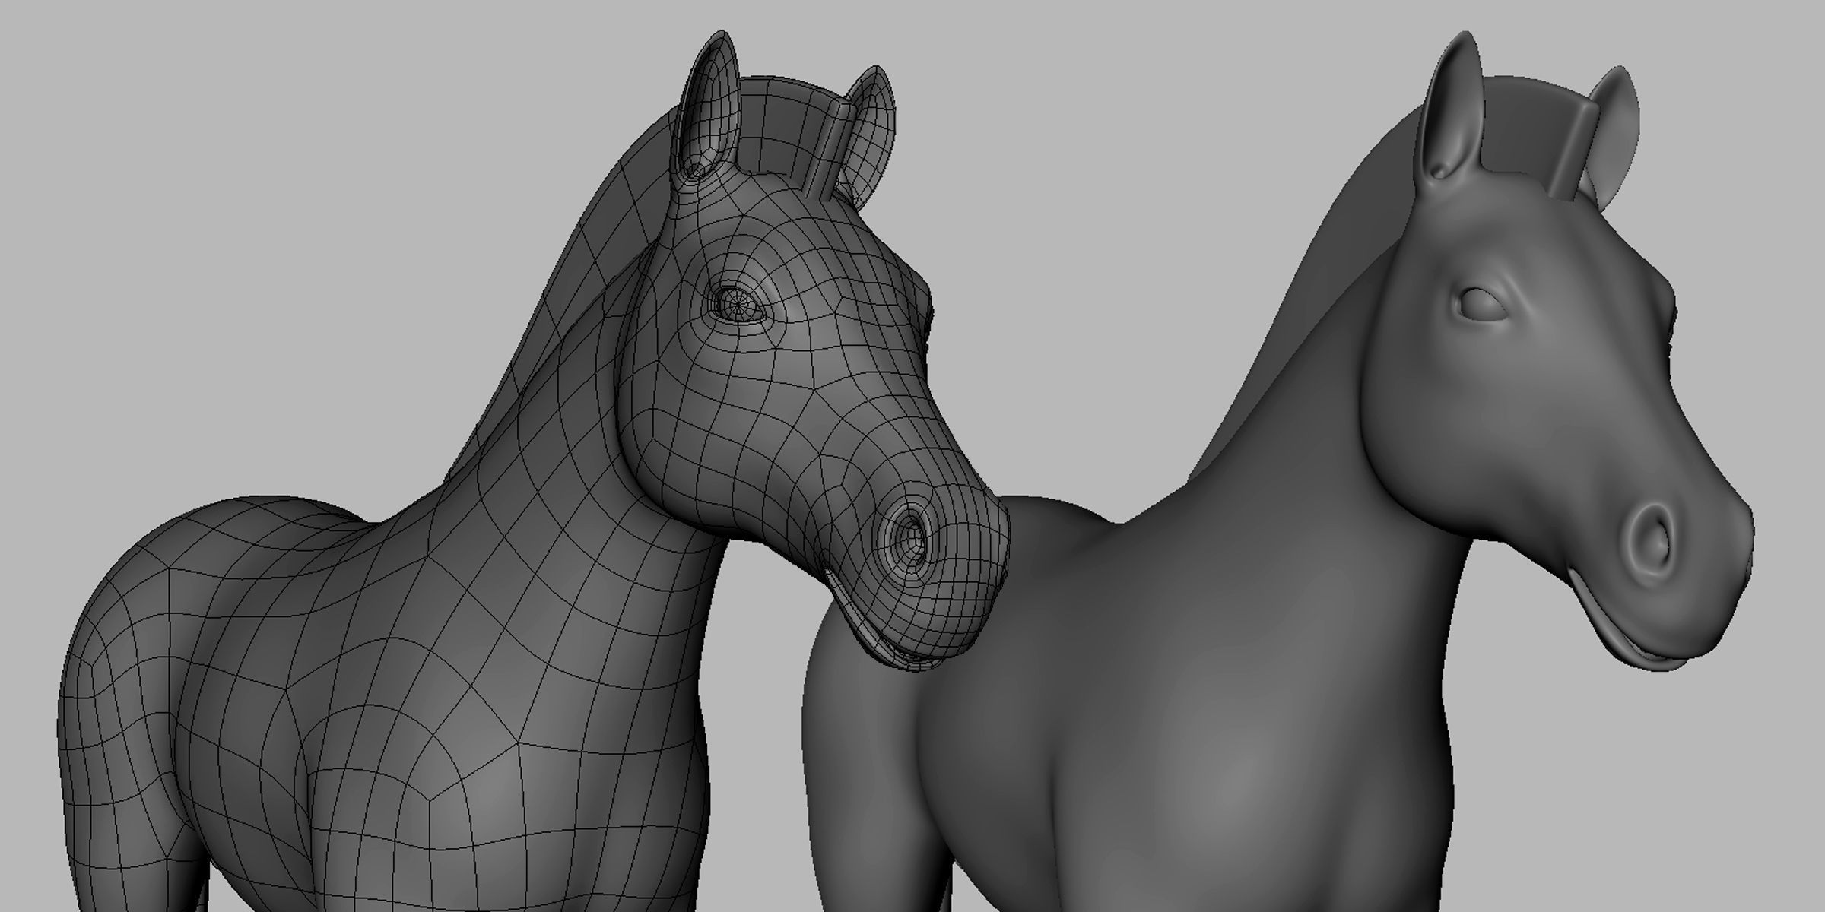This screenshot has height=912, width=1825.
Task: Click the wireframe horse's nostril
Action: click(x=909, y=540)
